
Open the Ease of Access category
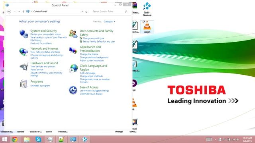coord(89,87)
